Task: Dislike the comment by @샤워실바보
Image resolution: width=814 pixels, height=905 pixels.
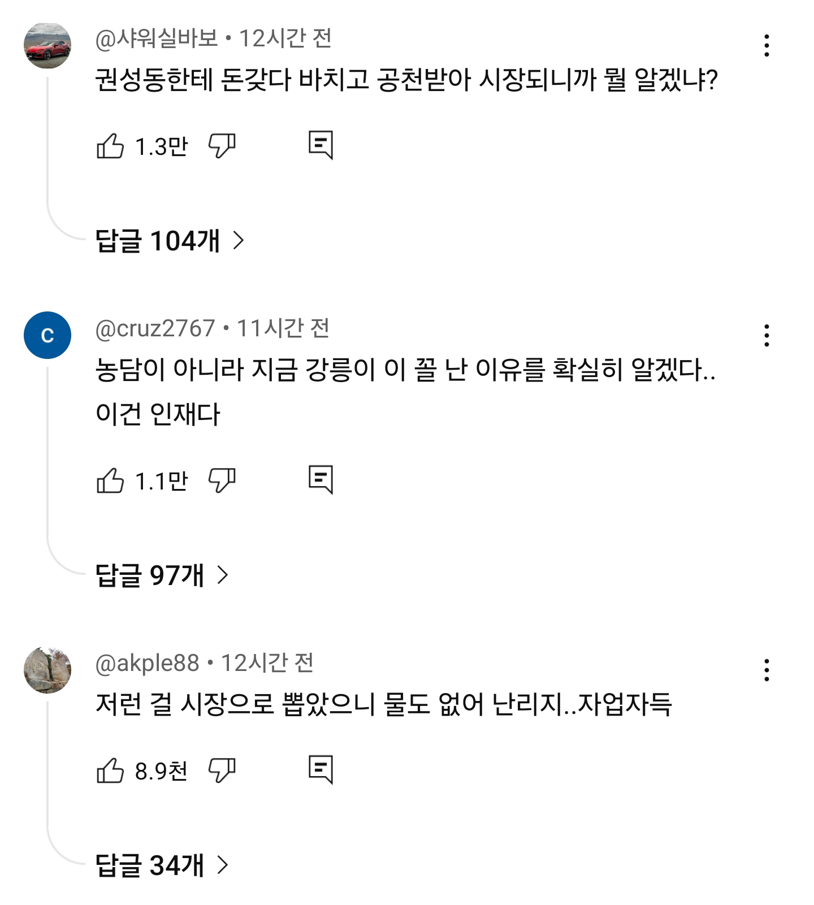Action: [x=222, y=146]
